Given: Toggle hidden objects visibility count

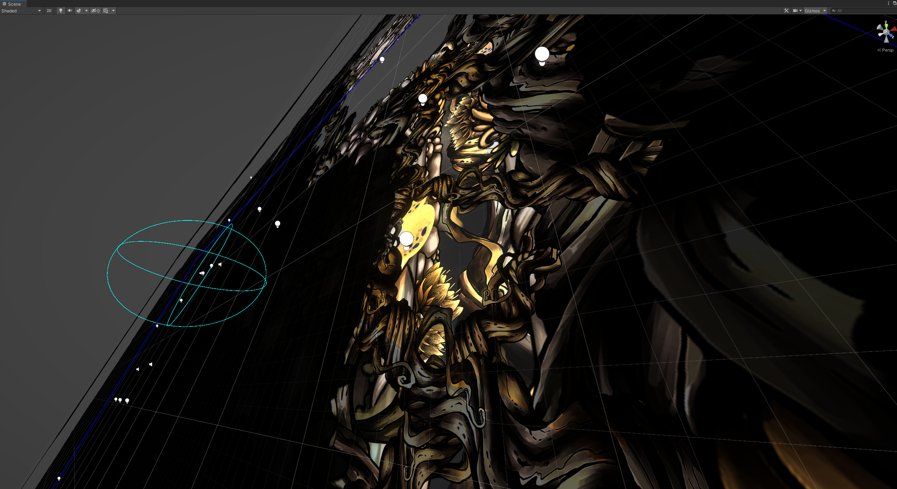Looking at the screenshot, I should click(95, 11).
